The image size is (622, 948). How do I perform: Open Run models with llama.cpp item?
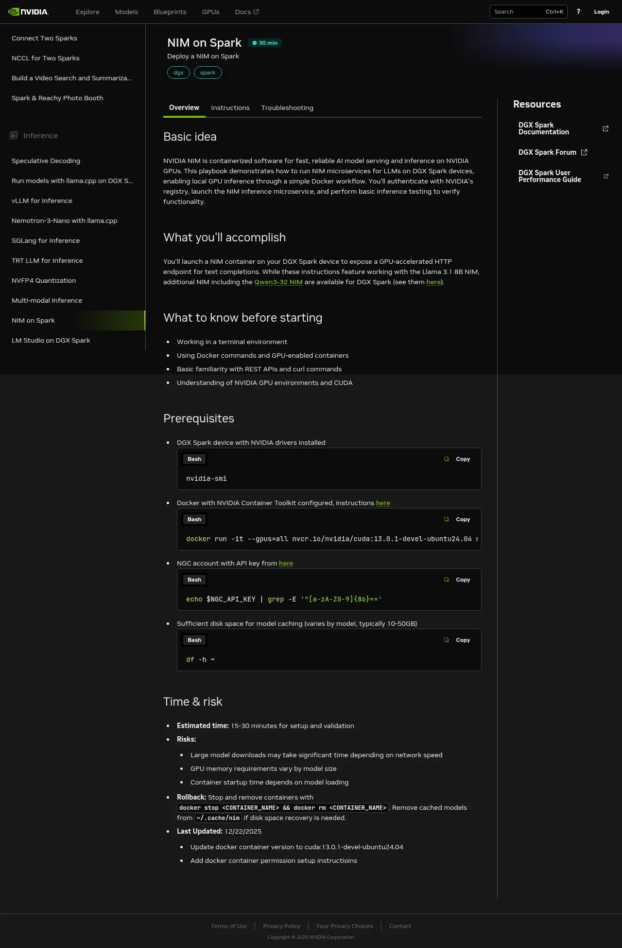click(x=72, y=181)
